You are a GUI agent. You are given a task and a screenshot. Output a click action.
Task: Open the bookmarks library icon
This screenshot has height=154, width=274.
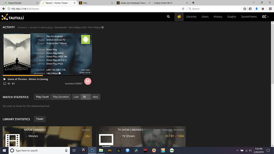point(250,9)
